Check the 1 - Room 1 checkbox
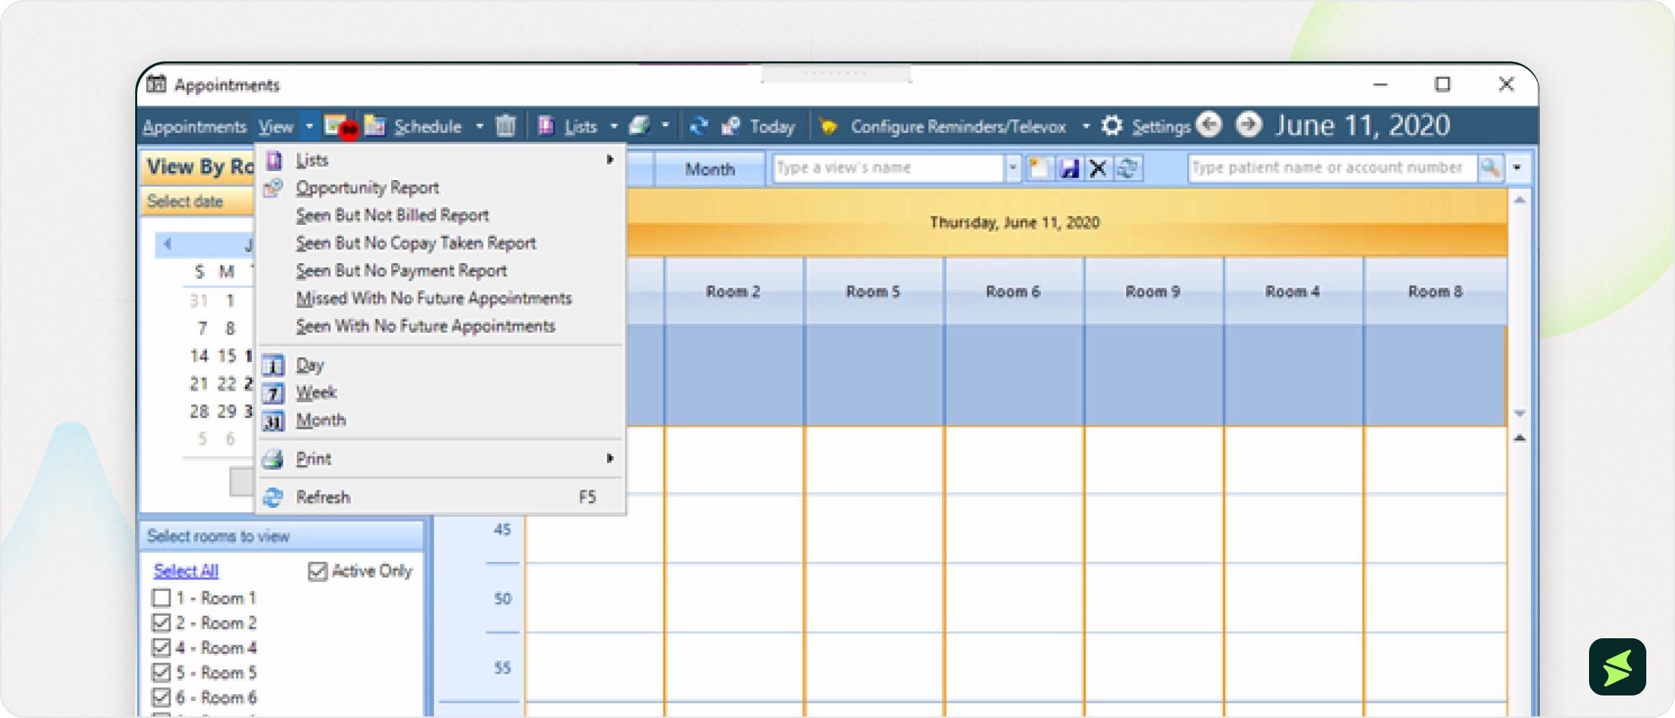This screenshot has height=718, width=1675. click(161, 598)
